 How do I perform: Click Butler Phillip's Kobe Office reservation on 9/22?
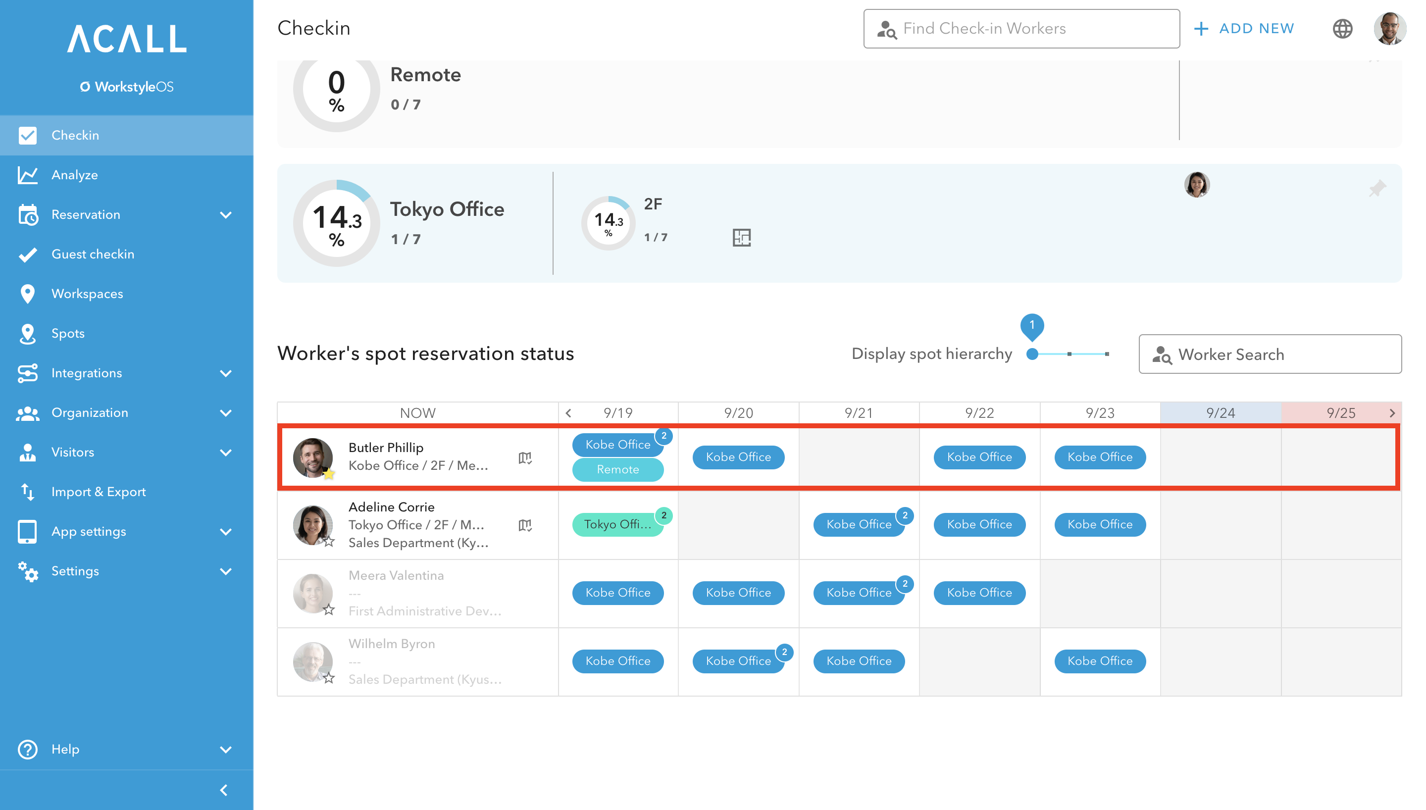pyautogui.click(x=979, y=456)
